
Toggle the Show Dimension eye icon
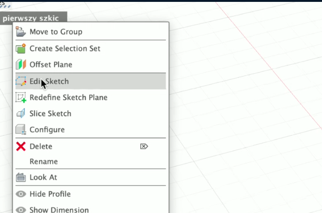[x=21, y=210]
